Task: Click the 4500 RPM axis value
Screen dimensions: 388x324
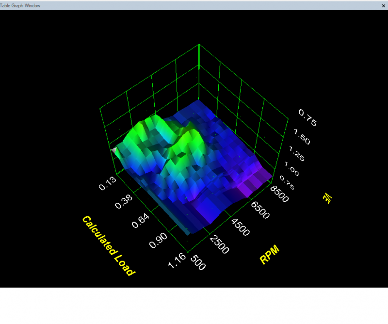Action: [240, 227]
